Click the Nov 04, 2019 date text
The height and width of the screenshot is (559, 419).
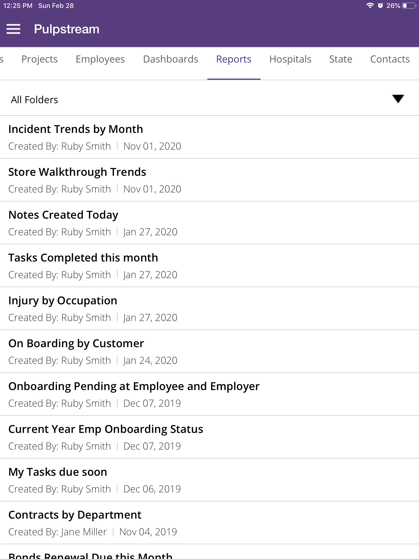point(148,532)
